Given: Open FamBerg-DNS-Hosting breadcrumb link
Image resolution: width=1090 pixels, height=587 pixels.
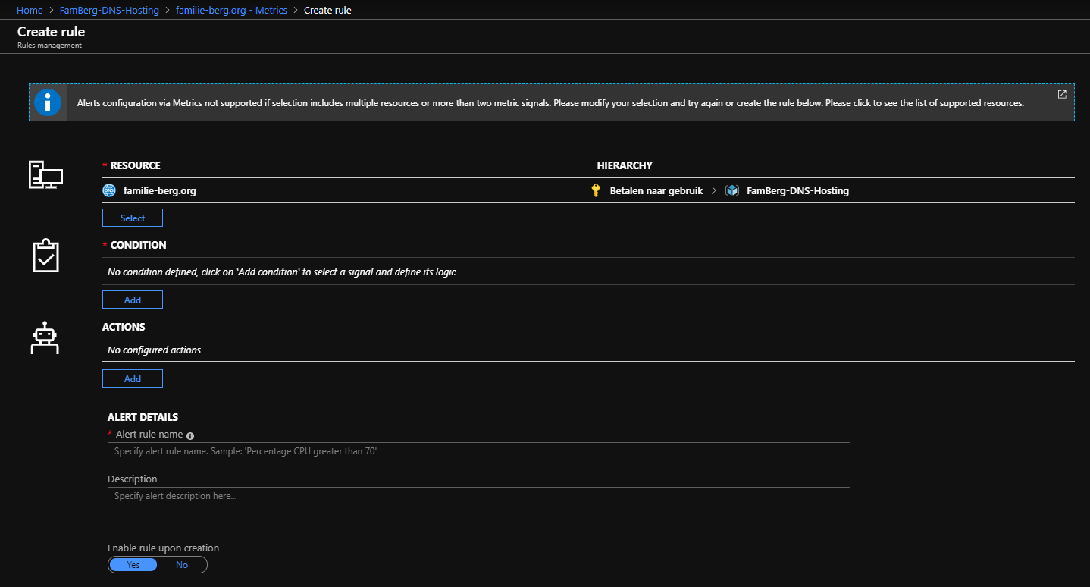Looking at the screenshot, I should 109,11.
